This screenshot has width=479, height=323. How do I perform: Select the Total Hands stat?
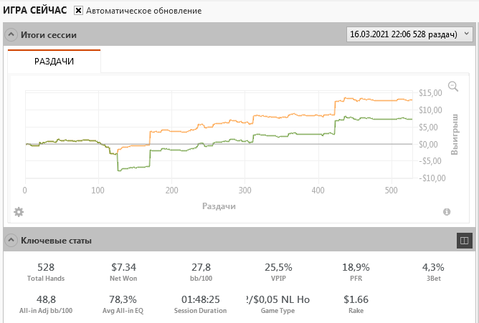coord(46,271)
